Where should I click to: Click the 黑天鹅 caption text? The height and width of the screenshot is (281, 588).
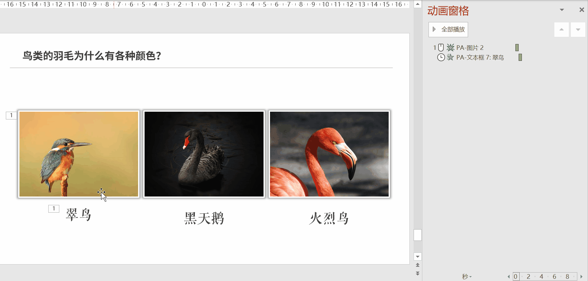204,218
